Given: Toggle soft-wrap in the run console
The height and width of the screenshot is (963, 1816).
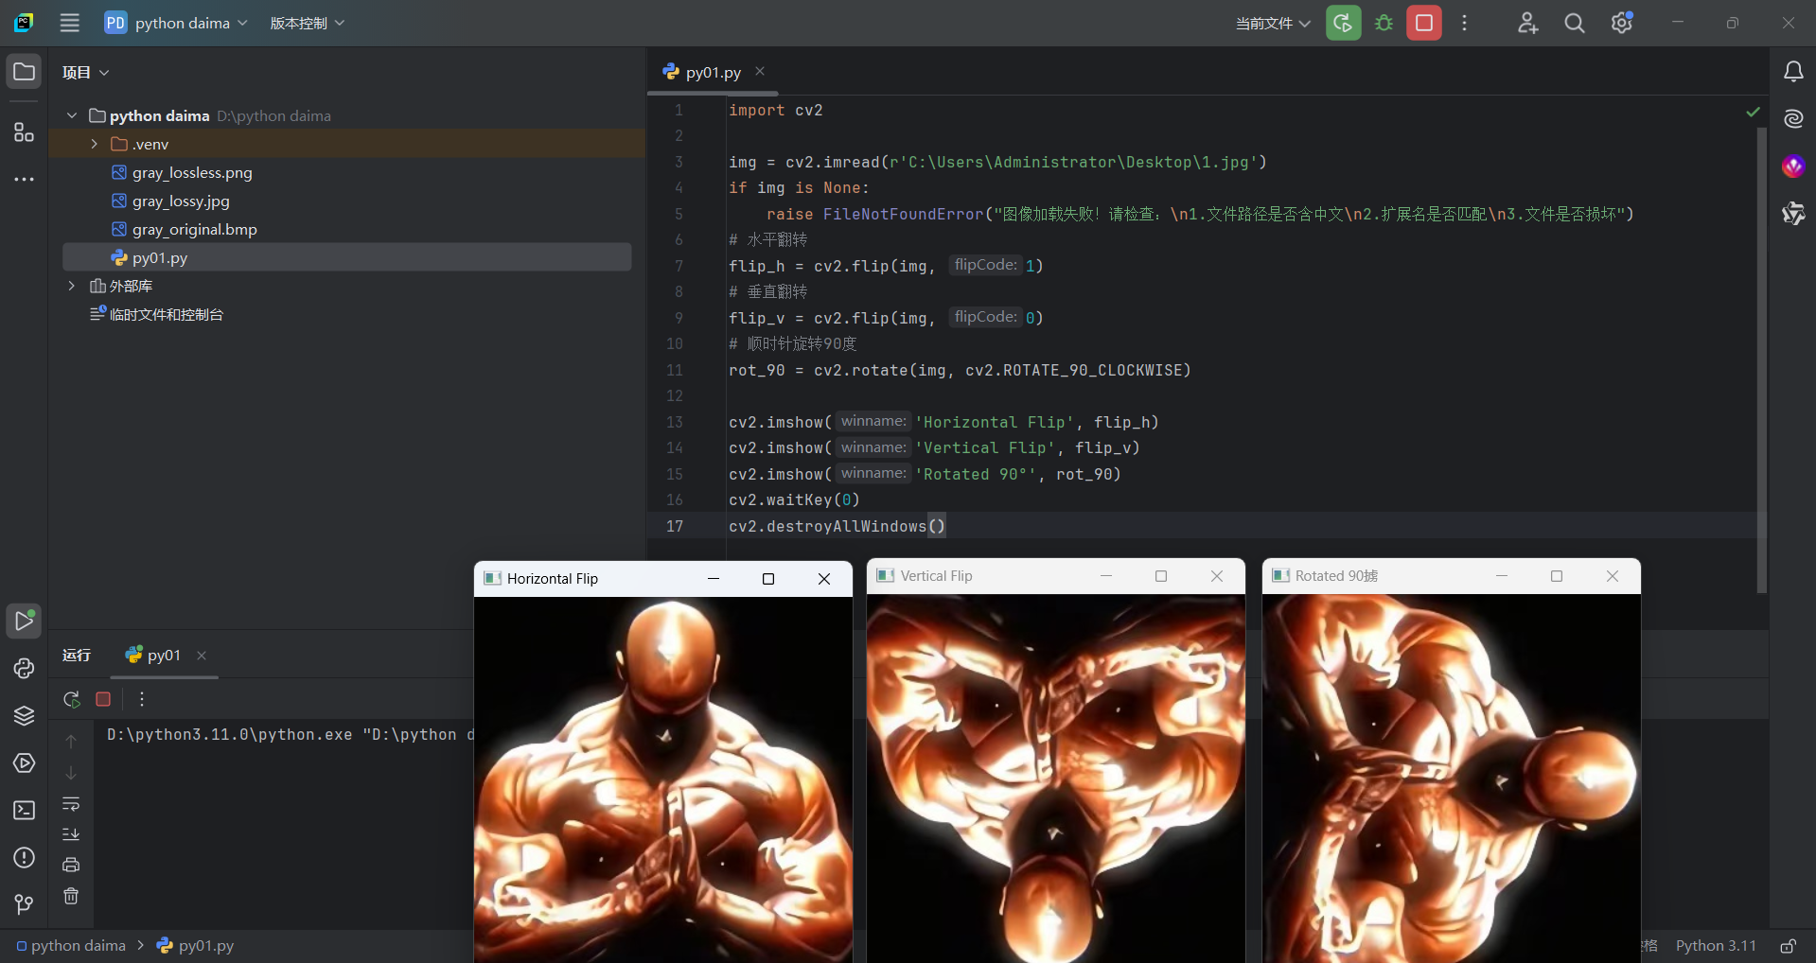Looking at the screenshot, I should [71, 804].
